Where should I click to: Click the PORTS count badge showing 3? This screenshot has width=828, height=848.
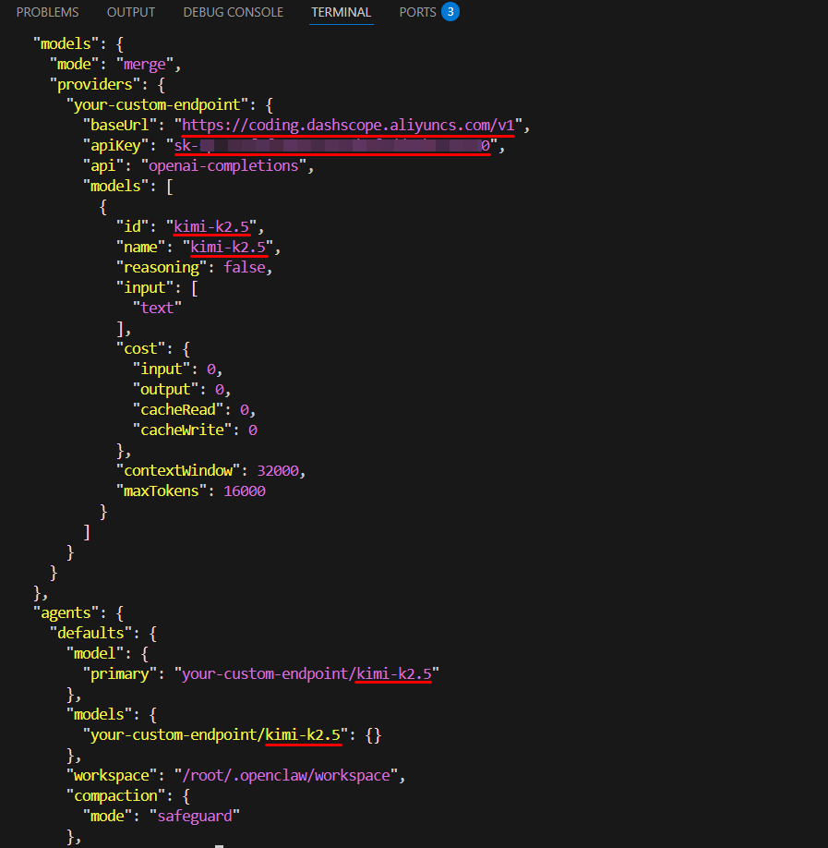450,12
